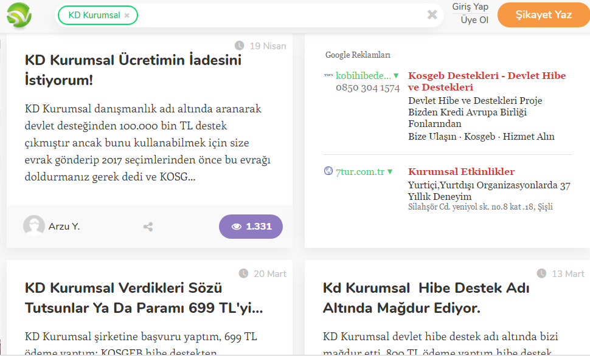The height and width of the screenshot is (356, 590).
Task: Click the "Yurtiçi,Yurtdışı Organizasyonlarda" ad description
Action: pos(489,191)
